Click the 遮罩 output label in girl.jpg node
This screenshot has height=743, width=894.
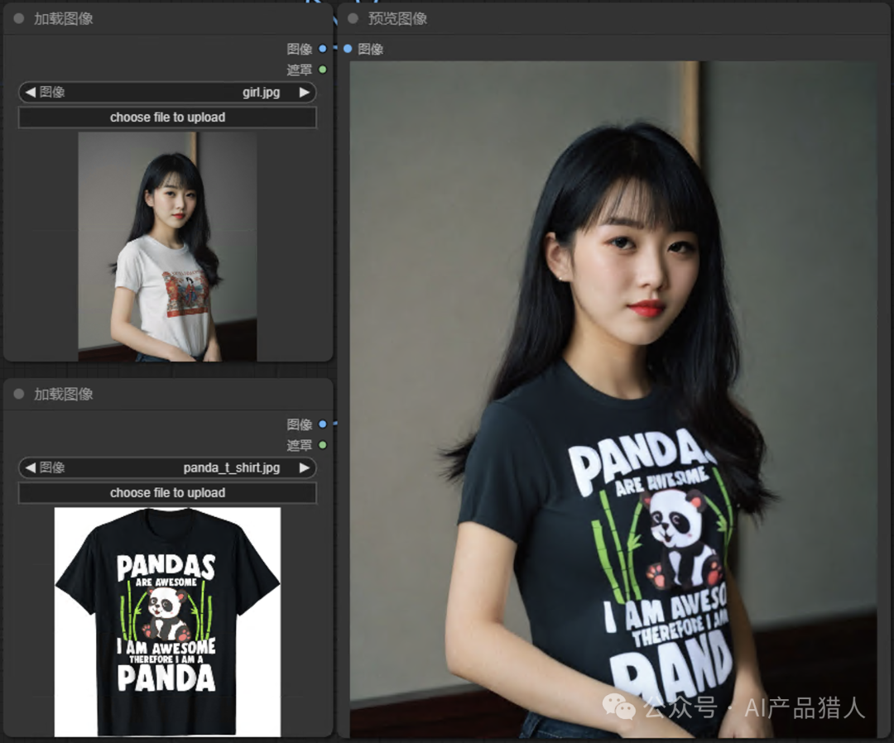(300, 70)
